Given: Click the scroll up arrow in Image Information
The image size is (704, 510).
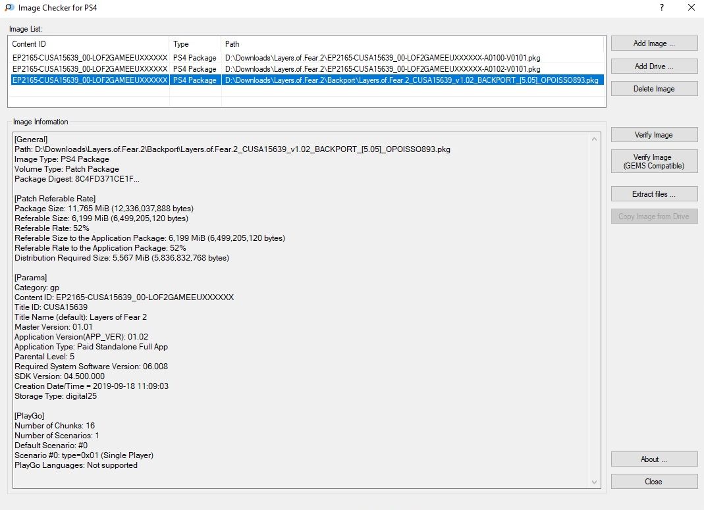Looking at the screenshot, I should point(595,139).
